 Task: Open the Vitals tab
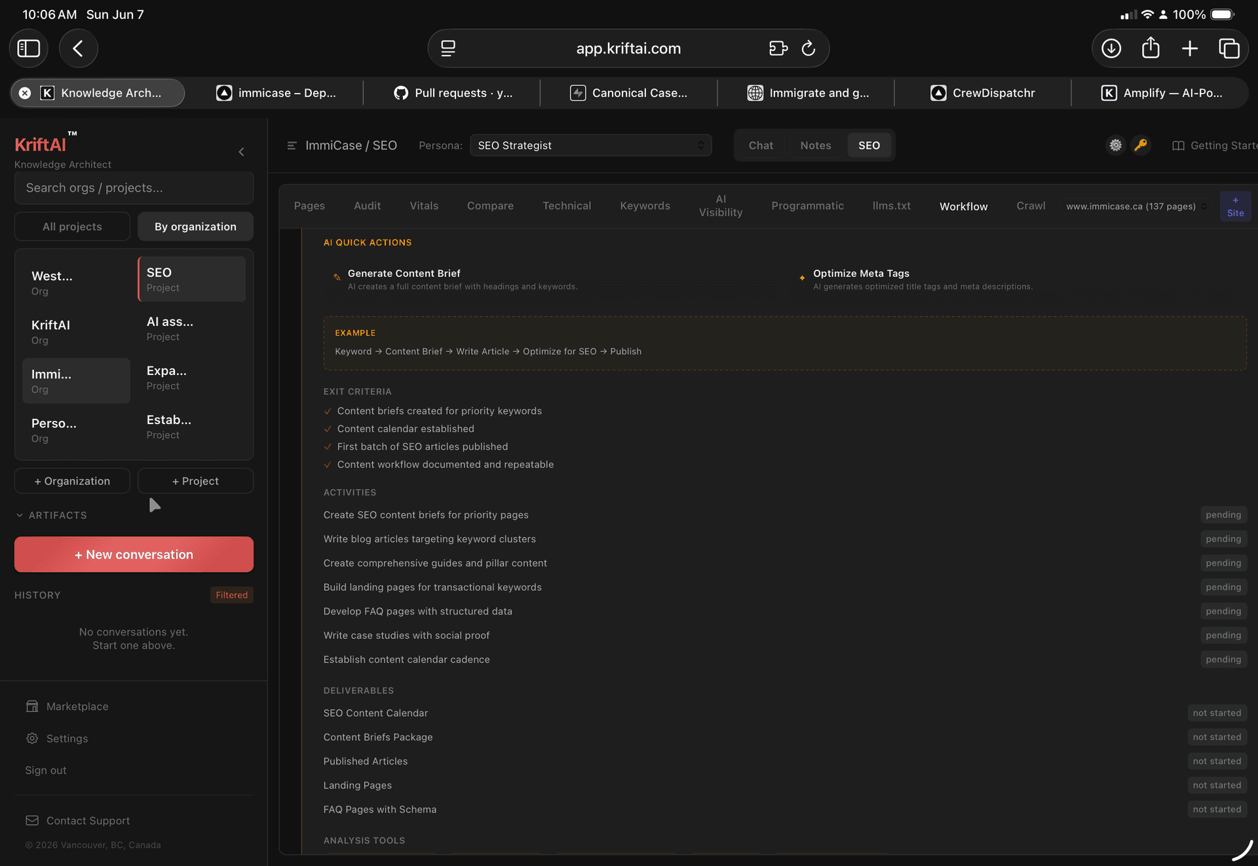(424, 206)
